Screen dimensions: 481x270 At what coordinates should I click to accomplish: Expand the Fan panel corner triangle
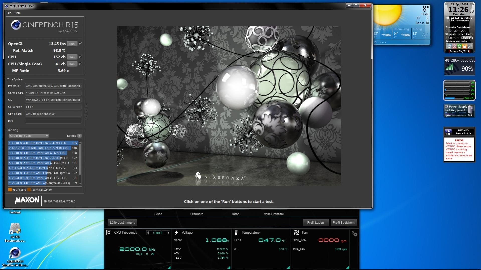click(x=347, y=268)
